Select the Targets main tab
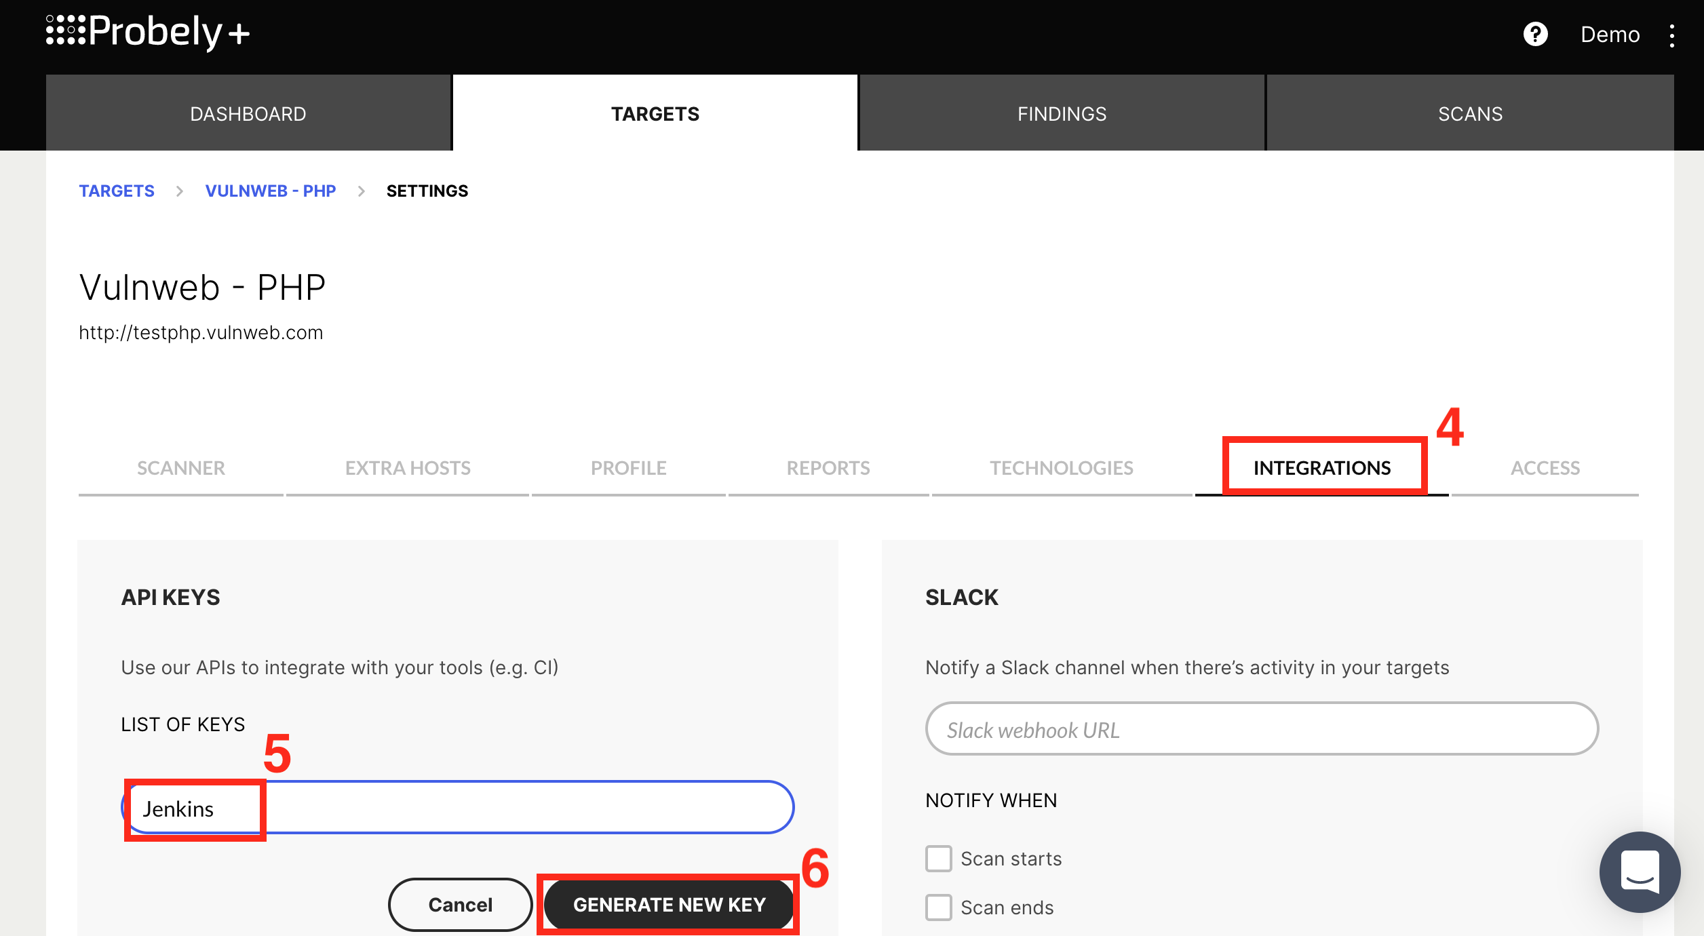 (x=655, y=113)
